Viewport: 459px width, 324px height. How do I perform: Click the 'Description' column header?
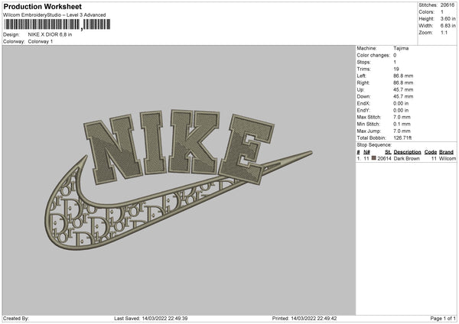point(407,152)
